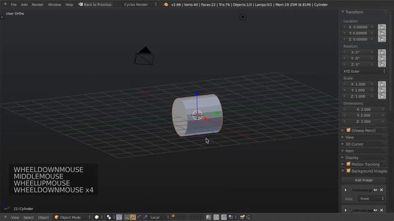Click the Dimensions Z value field

[x=364, y=122]
